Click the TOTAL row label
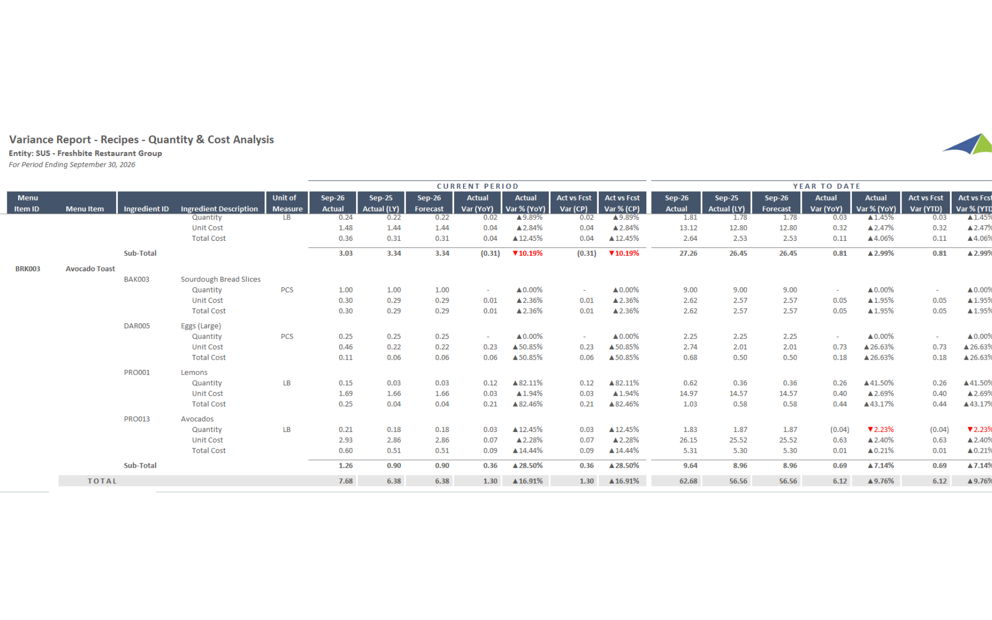Viewport: 992px width, 620px height. pos(102,481)
